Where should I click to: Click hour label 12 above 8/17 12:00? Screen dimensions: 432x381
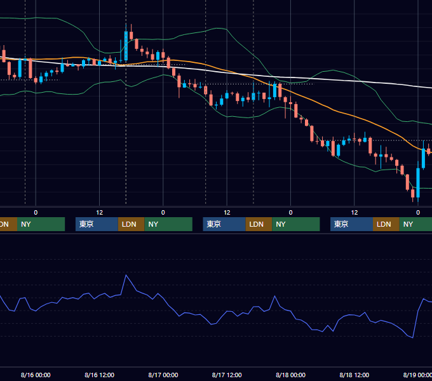(227, 213)
